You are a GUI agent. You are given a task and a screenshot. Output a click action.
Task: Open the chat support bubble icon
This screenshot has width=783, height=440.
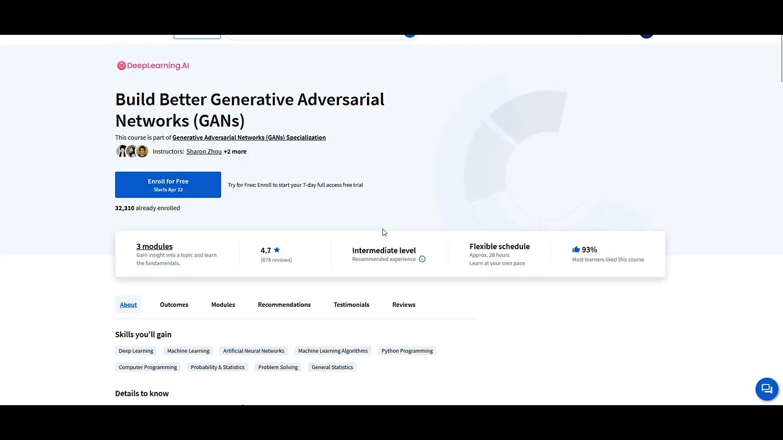pyautogui.click(x=766, y=389)
